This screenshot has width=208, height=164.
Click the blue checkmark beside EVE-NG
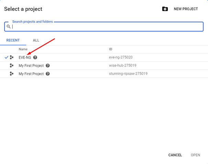pos(7,57)
